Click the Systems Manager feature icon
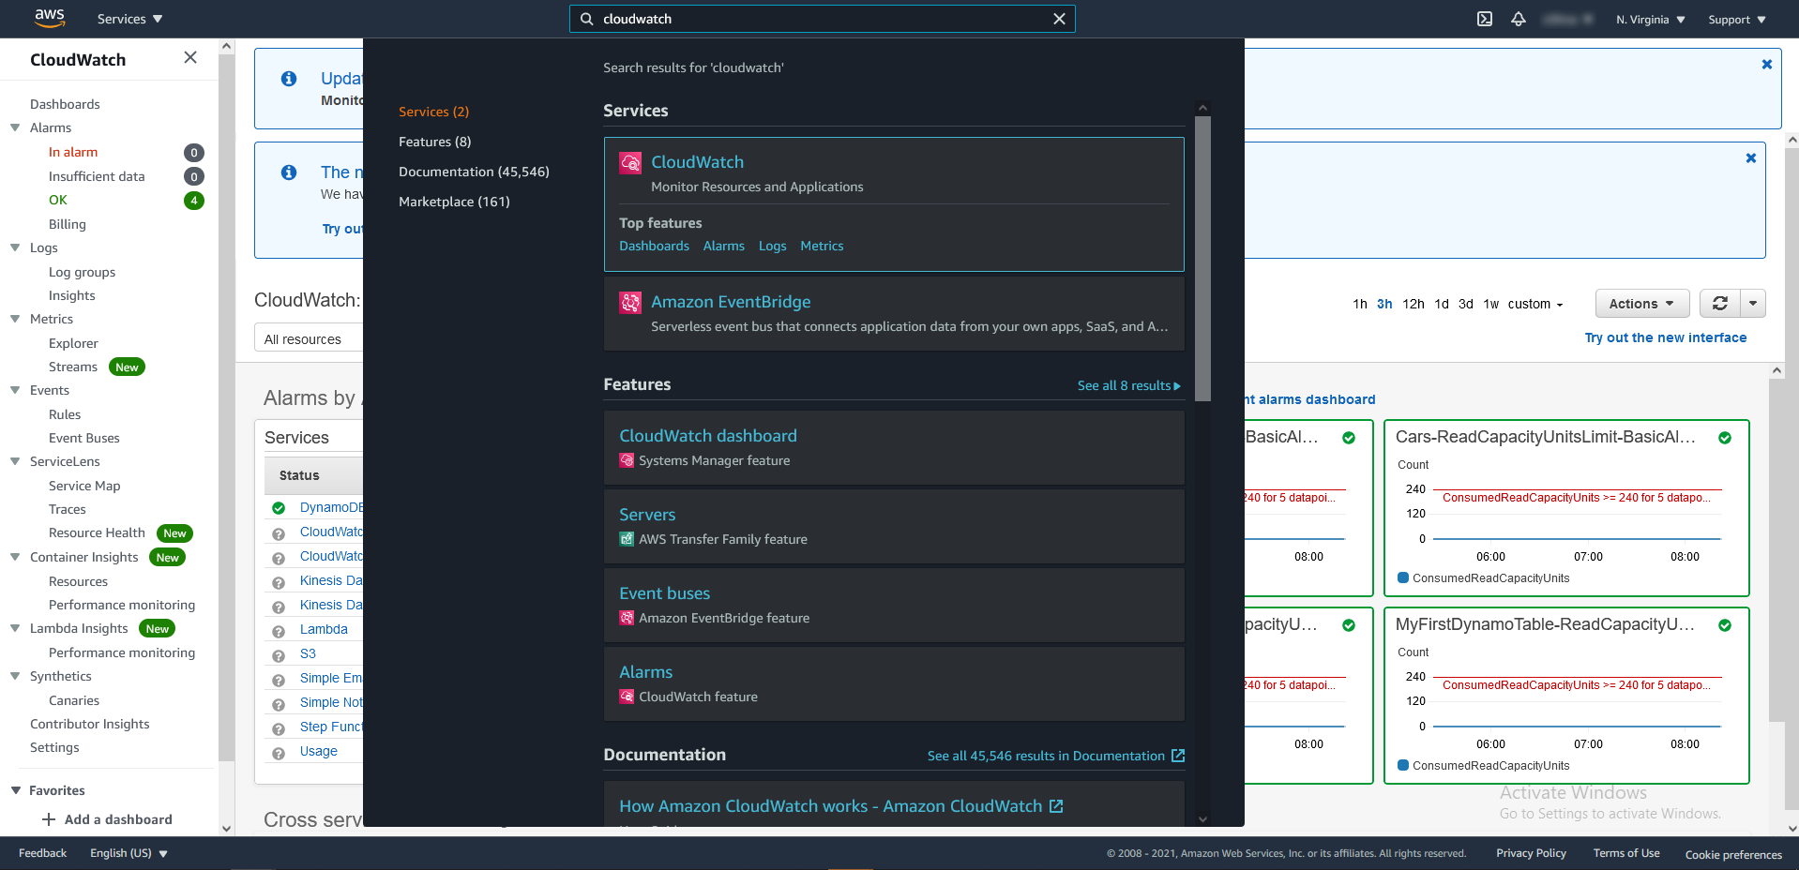This screenshot has height=870, width=1799. click(627, 460)
